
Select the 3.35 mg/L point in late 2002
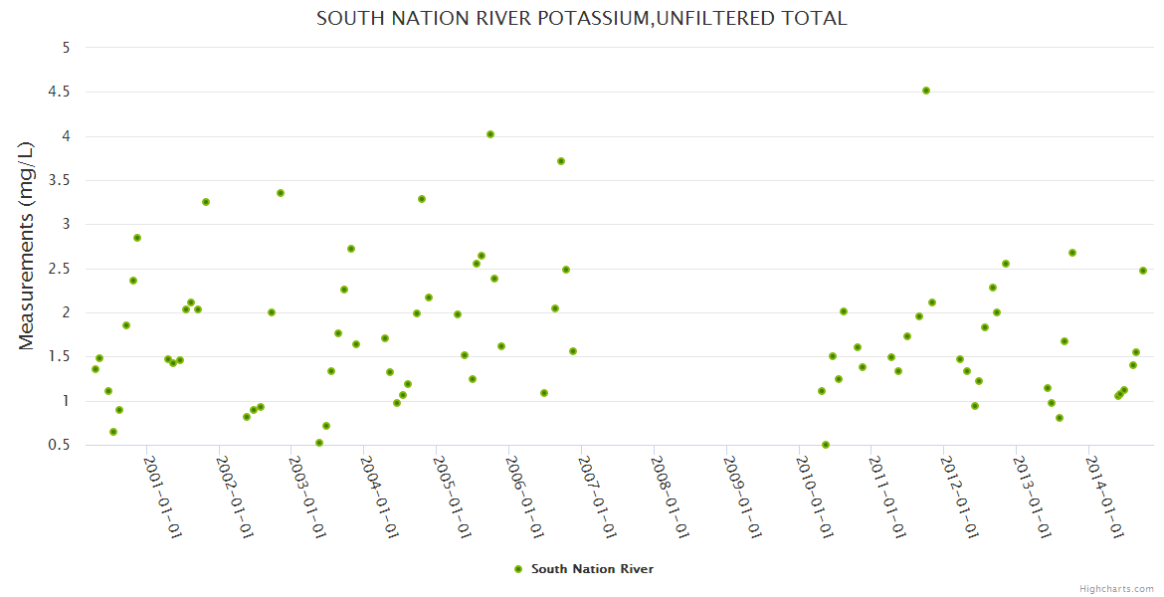point(281,193)
